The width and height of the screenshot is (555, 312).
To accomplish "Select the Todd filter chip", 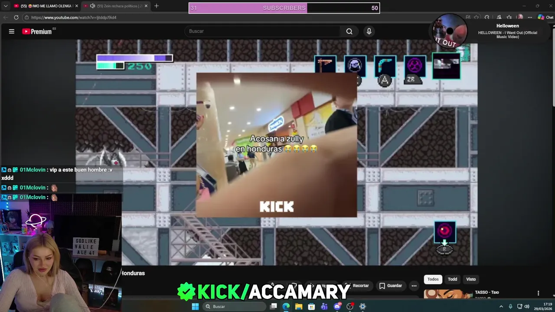I will [453, 279].
